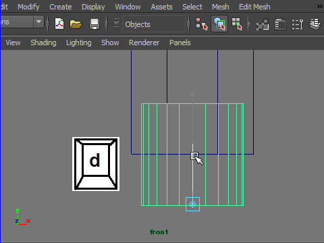Click the Channel Box layers icon
324x243 pixels.
point(315,24)
